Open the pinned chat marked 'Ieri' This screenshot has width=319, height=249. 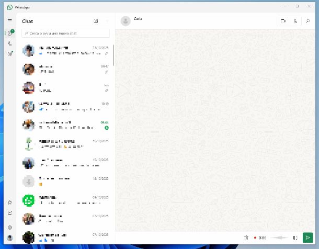[65, 88]
